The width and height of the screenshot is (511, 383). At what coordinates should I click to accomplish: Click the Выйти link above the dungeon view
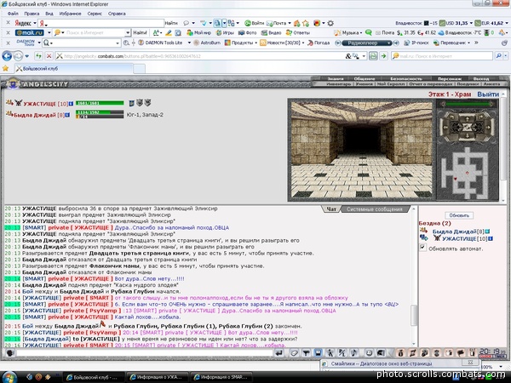(488, 94)
